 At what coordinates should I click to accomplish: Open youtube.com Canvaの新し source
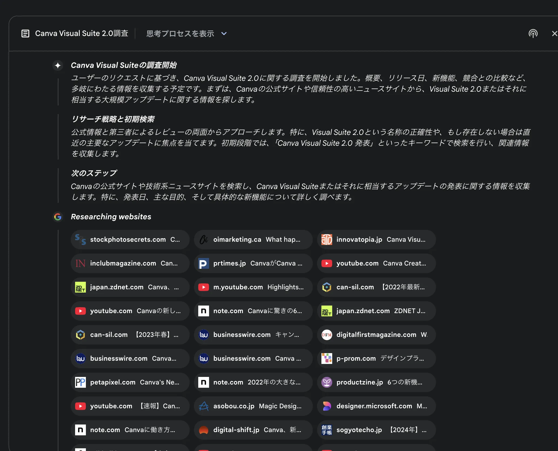tap(130, 311)
